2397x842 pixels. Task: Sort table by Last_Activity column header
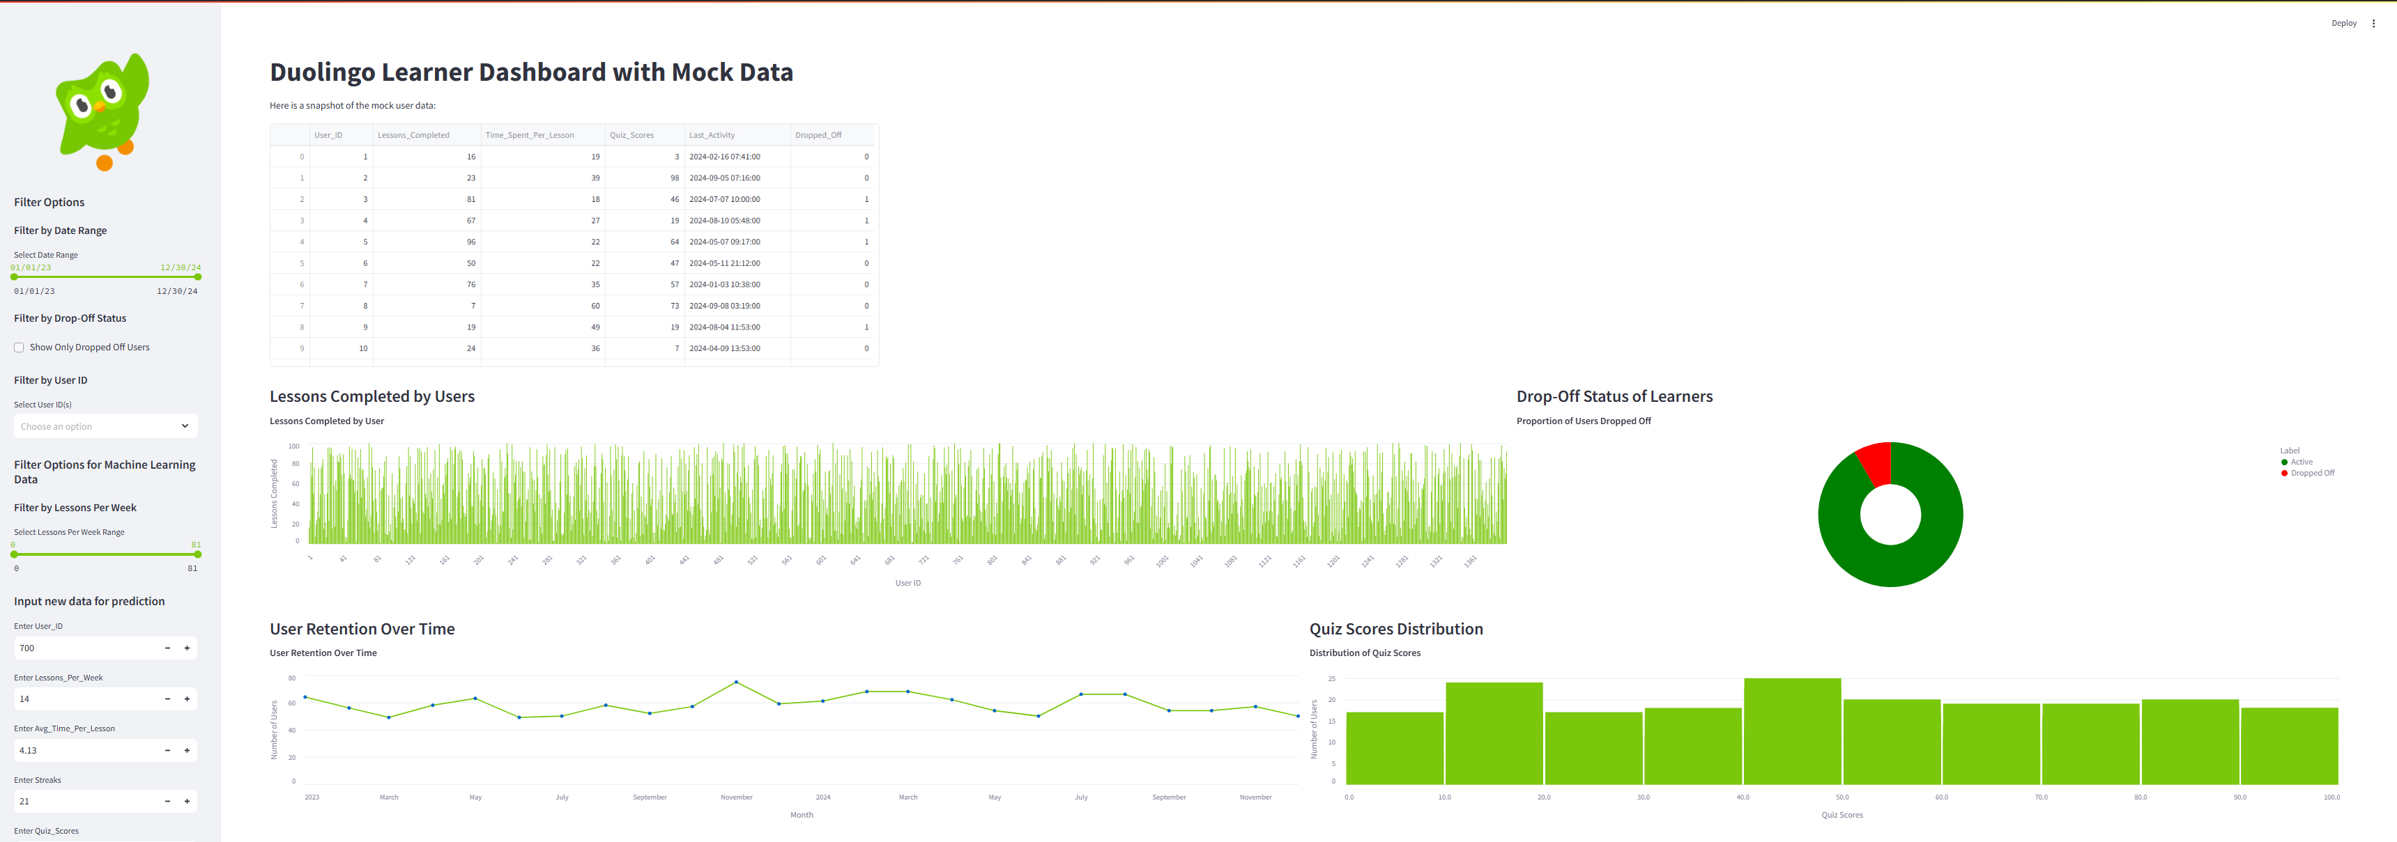738,134
